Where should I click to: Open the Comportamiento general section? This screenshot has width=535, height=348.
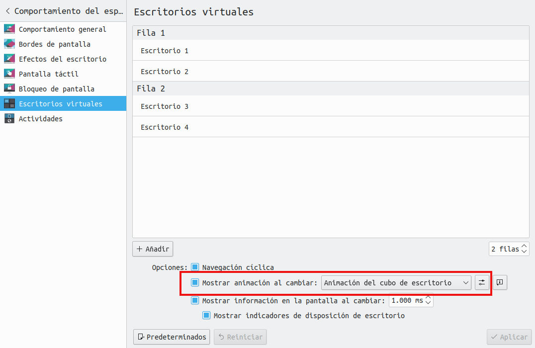[63, 29]
